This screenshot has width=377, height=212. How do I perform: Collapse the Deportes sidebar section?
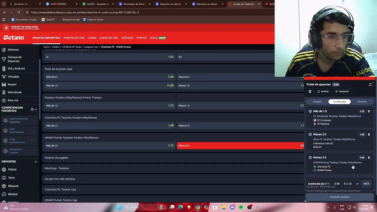tap(36, 162)
